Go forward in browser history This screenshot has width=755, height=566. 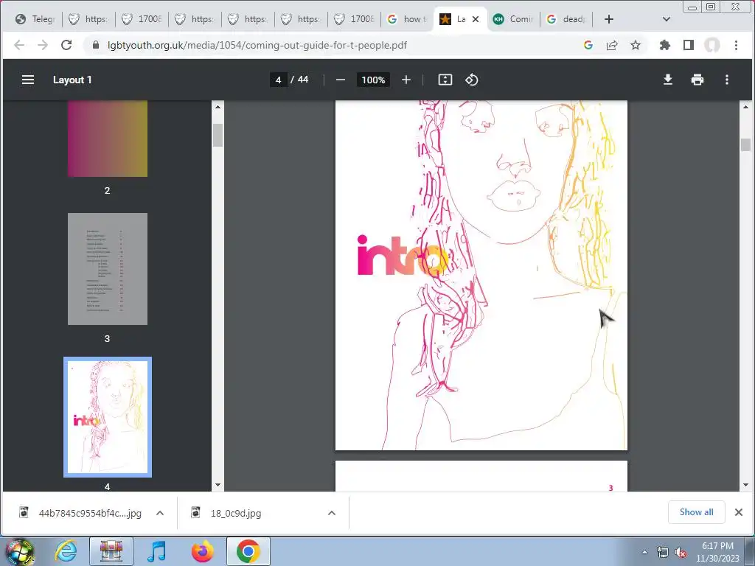tap(43, 45)
